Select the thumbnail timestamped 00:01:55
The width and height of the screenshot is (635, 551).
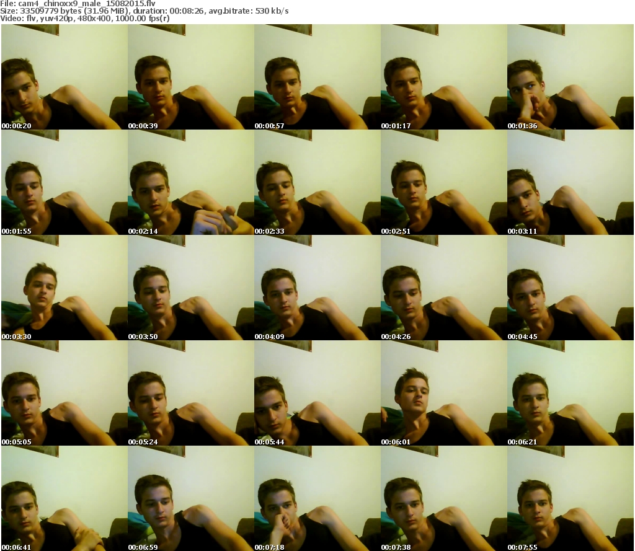64,182
